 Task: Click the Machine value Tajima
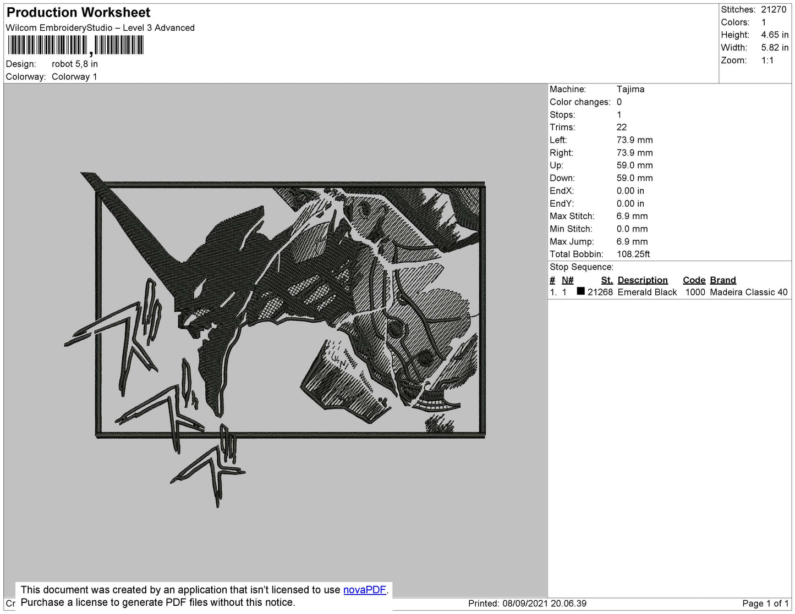[x=630, y=89]
